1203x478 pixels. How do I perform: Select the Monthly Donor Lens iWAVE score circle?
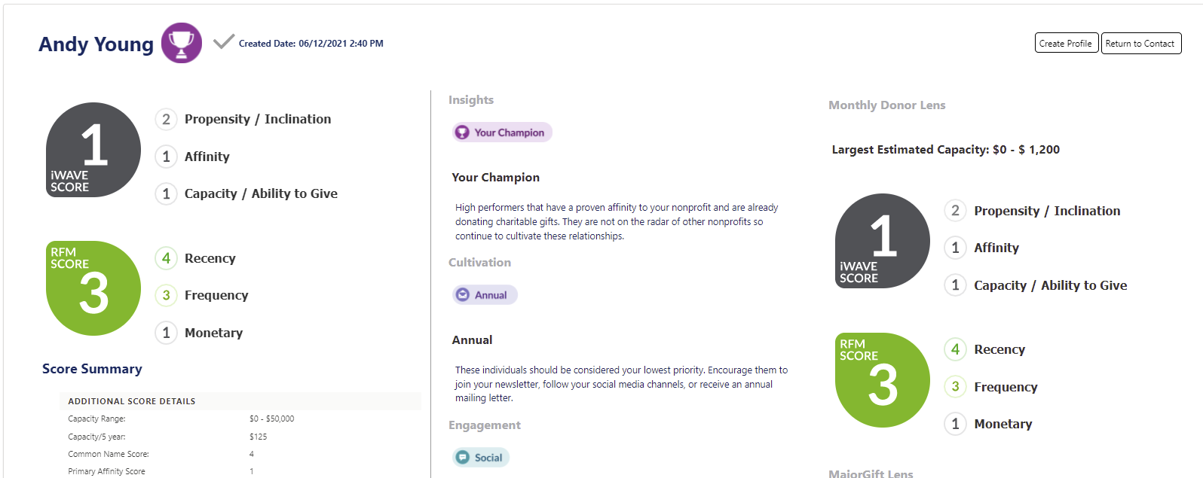tap(881, 241)
